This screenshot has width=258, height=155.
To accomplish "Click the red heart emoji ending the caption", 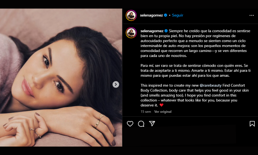I will click(x=161, y=105).
